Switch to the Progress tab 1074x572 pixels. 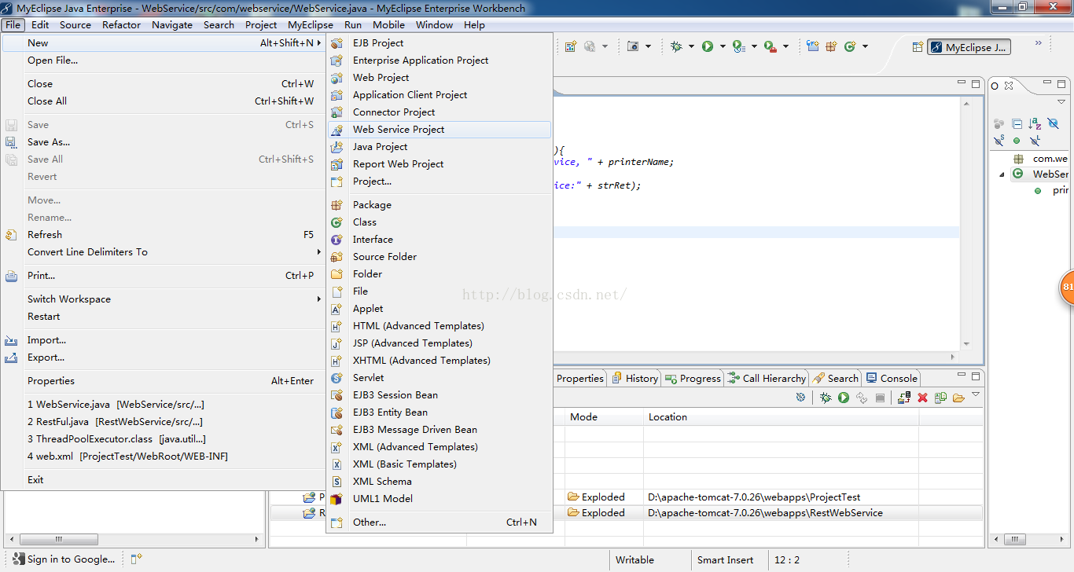(x=693, y=378)
